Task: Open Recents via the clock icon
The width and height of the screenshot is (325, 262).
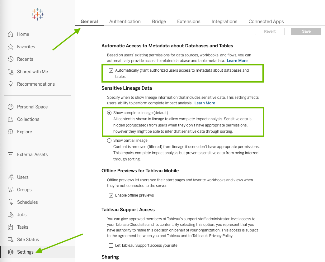Action: click(x=11, y=59)
